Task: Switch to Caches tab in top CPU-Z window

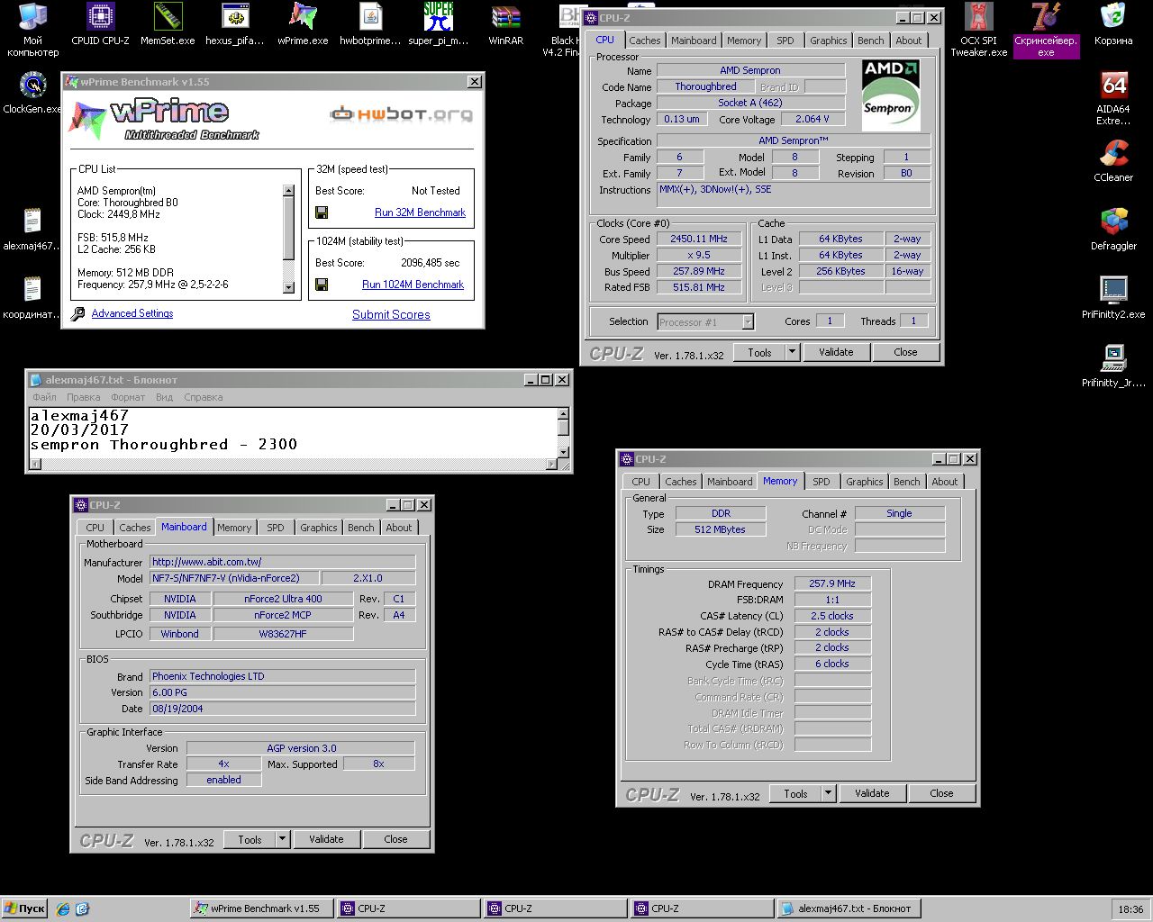Action: (645, 41)
